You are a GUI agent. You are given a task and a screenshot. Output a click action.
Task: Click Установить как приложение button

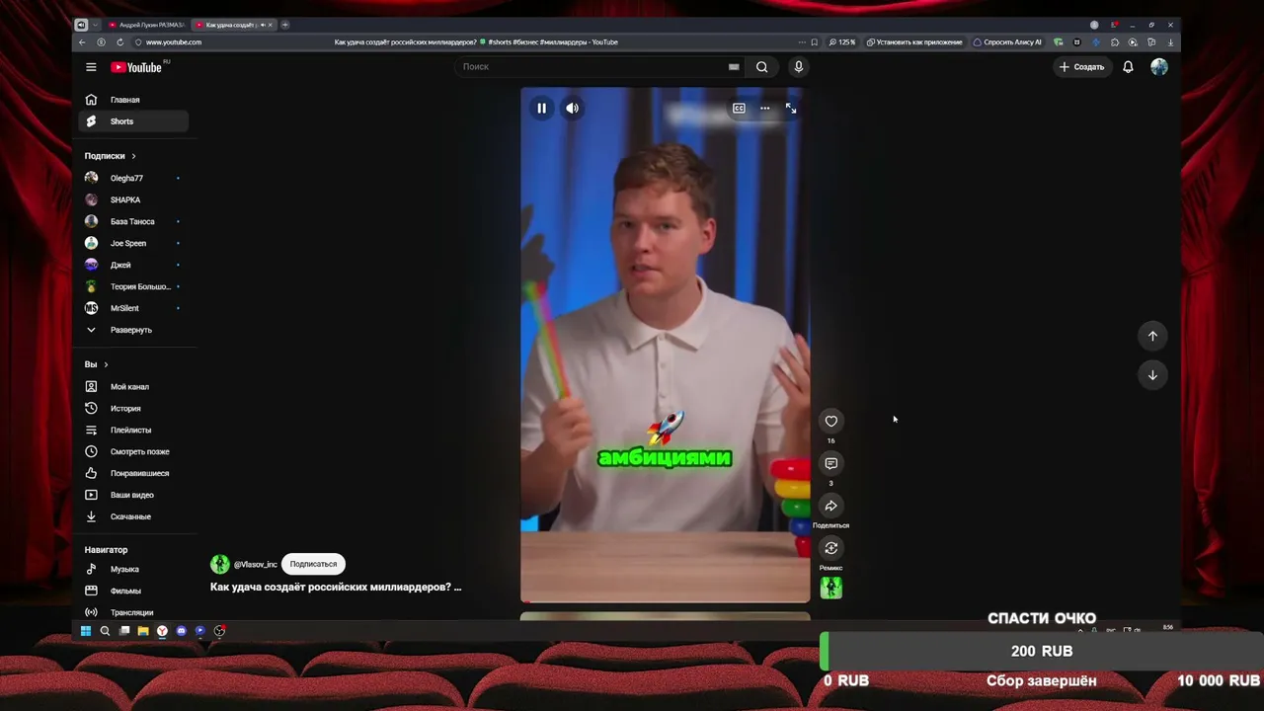[914, 42]
